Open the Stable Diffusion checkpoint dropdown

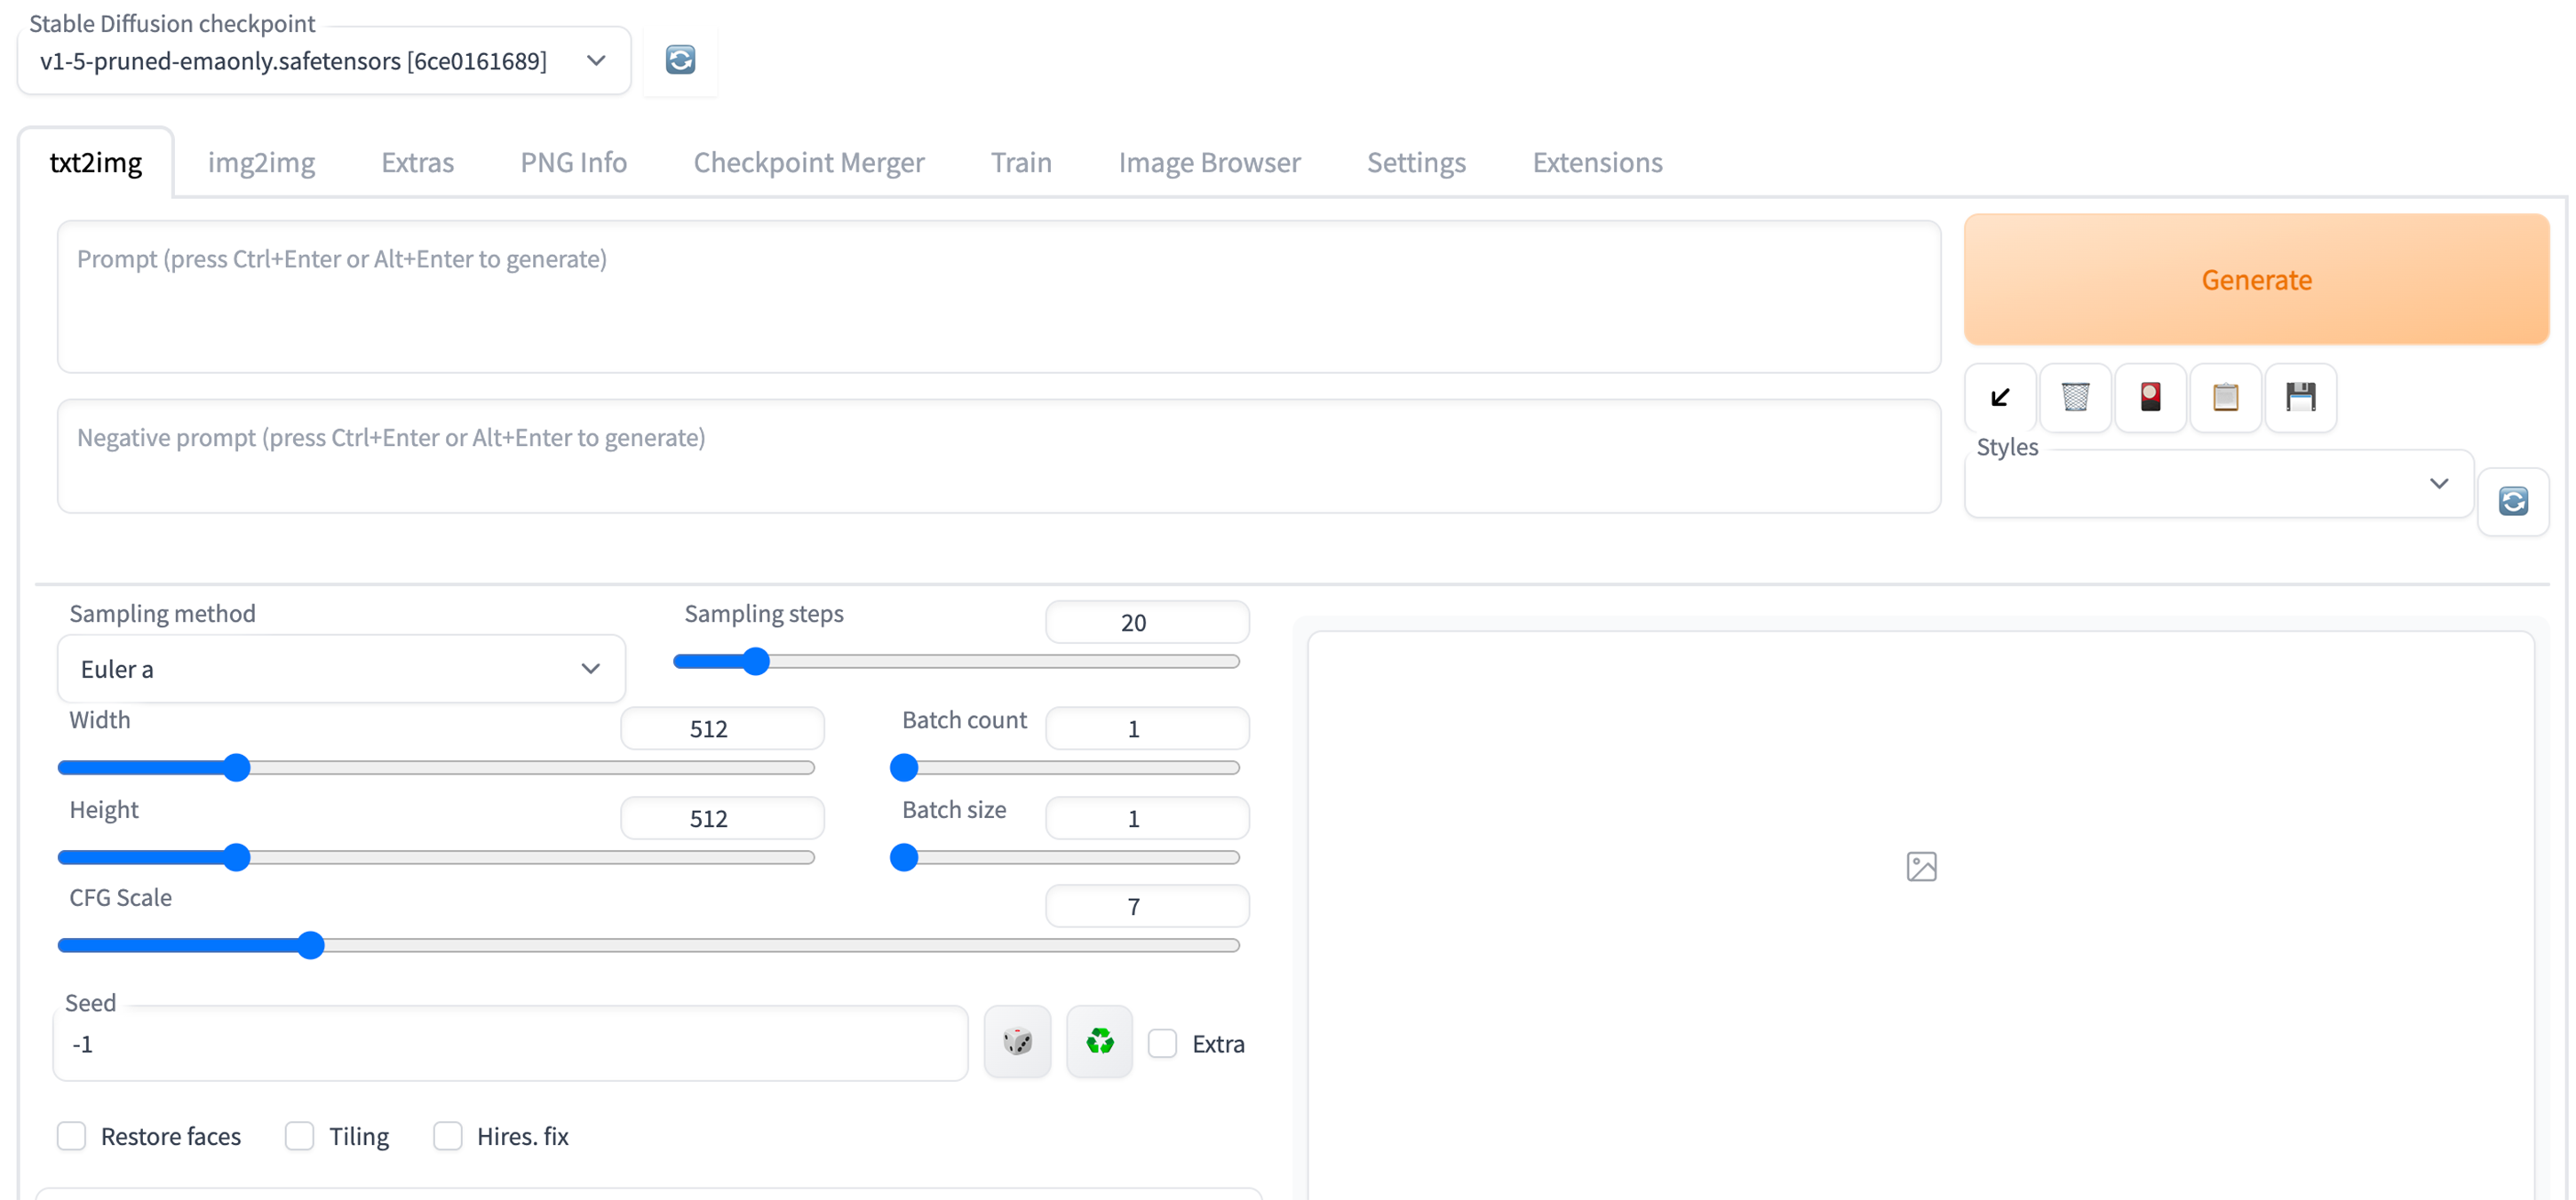click(324, 61)
